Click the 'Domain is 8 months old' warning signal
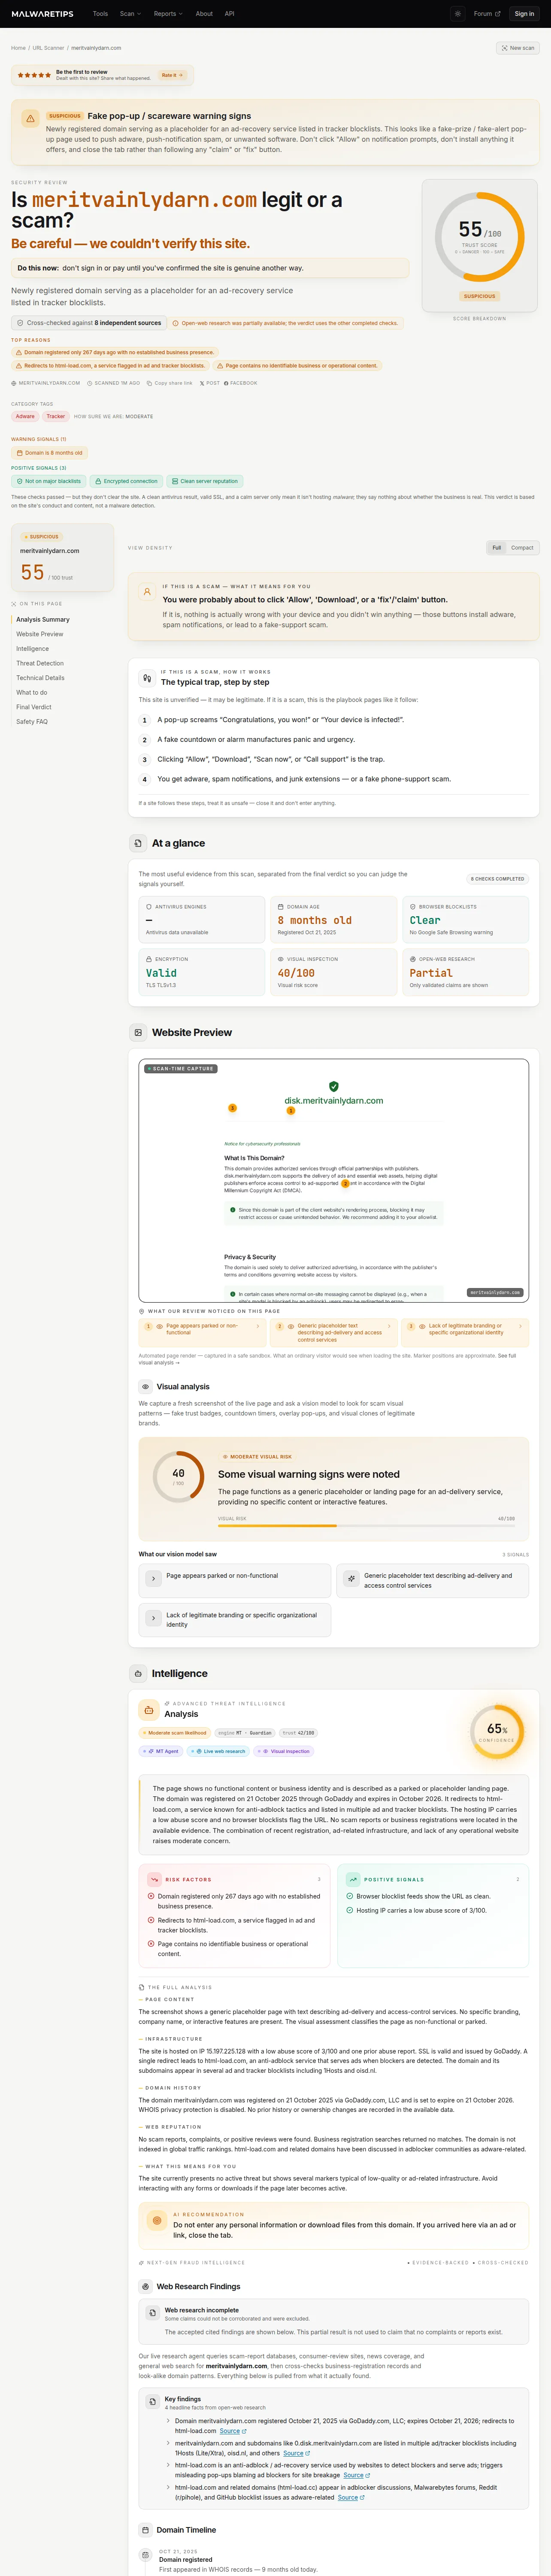The width and height of the screenshot is (551, 2576). [49, 453]
